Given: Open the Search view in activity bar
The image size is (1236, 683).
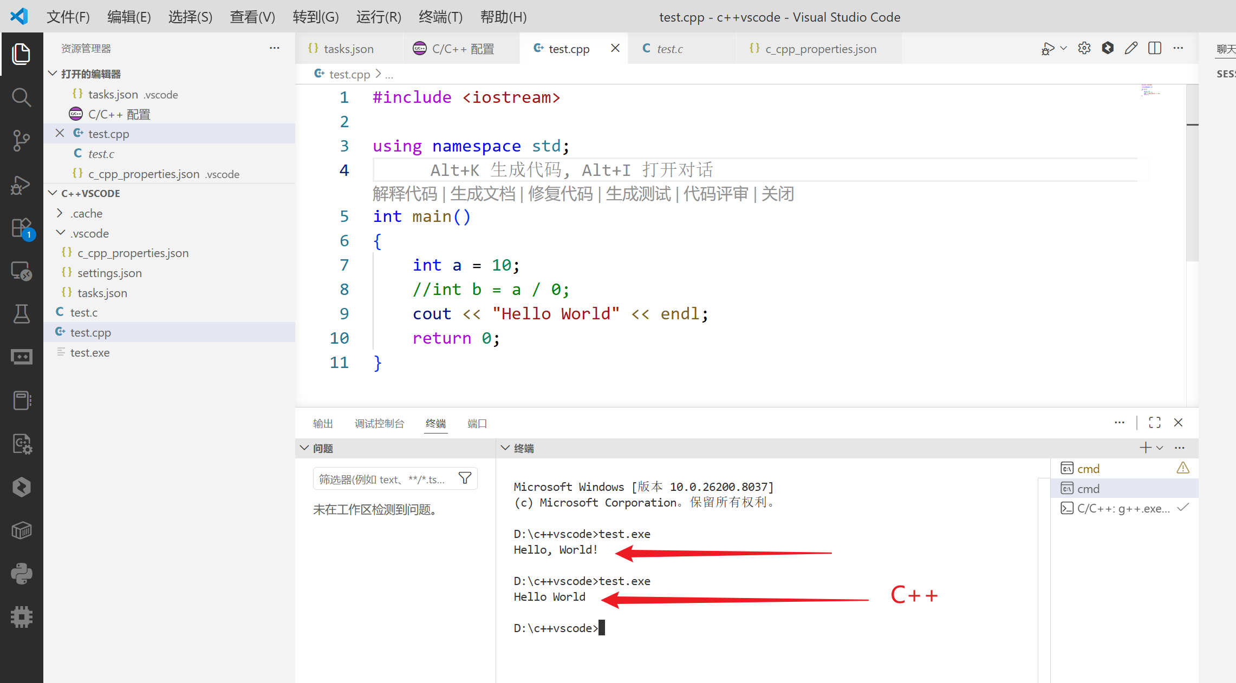Looking at the screenshot, I should pyautogui.click(x=21, y=97).
